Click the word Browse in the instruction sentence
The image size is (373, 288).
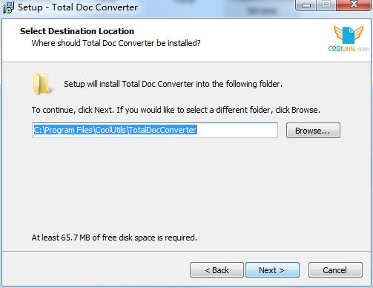point(304,110)
